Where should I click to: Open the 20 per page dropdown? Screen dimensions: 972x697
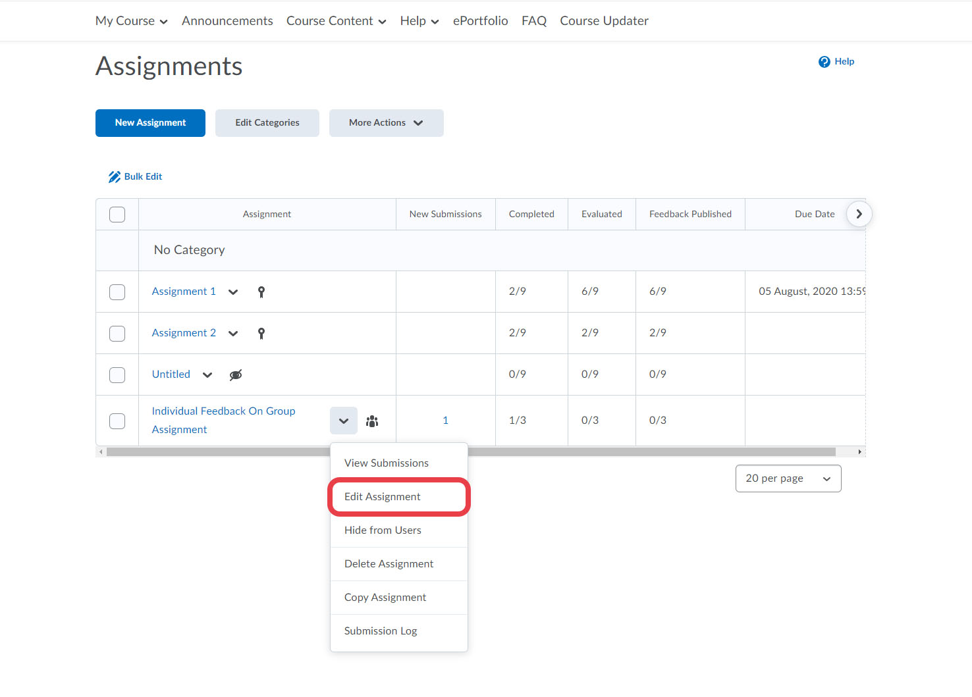click(x=788, y=478)
